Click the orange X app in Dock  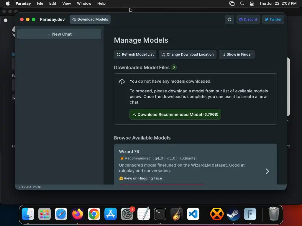[x=217, y=214]
